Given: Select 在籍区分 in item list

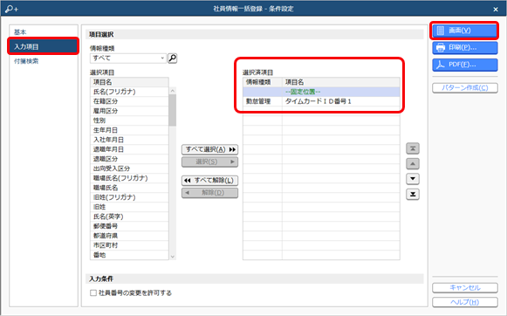Looking at the screenshot, I should pos(129,101).
